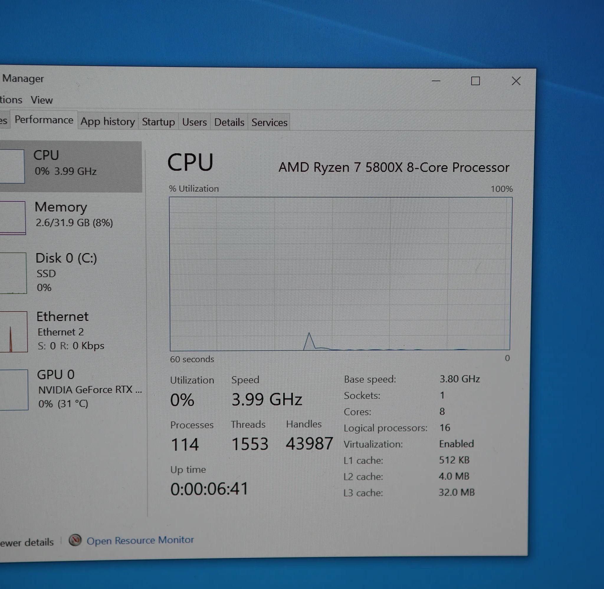This screenshot has width=604, height=589.
Task: Click the Processes count 114
Action: pyautogui.click(x=185, y=444)
